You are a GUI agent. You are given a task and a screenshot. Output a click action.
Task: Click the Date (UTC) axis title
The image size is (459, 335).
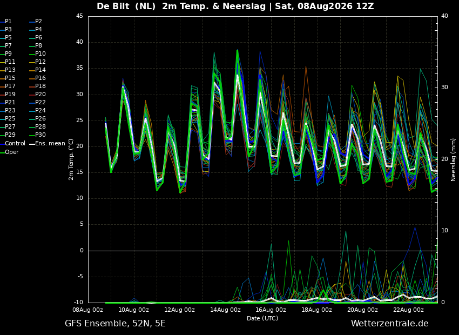coord(262,318)
